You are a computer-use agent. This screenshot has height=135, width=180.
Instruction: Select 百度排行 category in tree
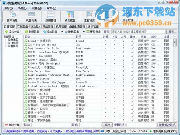13,46
